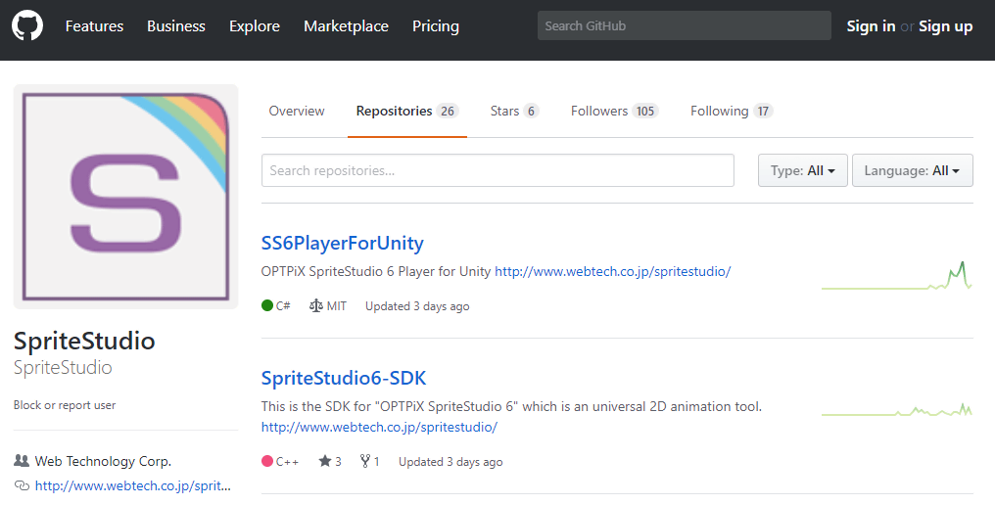Click the MIT license scale icon
The width and height of the screenshot is (995, 505).
pyautogui.click(x=316, y=305)
